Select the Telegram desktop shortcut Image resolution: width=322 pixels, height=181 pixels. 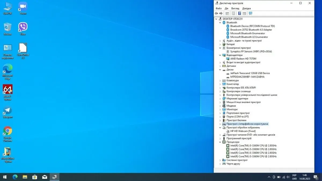(x=8, y=111)
